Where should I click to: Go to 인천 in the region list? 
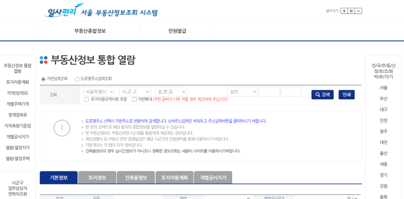click(x=383, y=120)
